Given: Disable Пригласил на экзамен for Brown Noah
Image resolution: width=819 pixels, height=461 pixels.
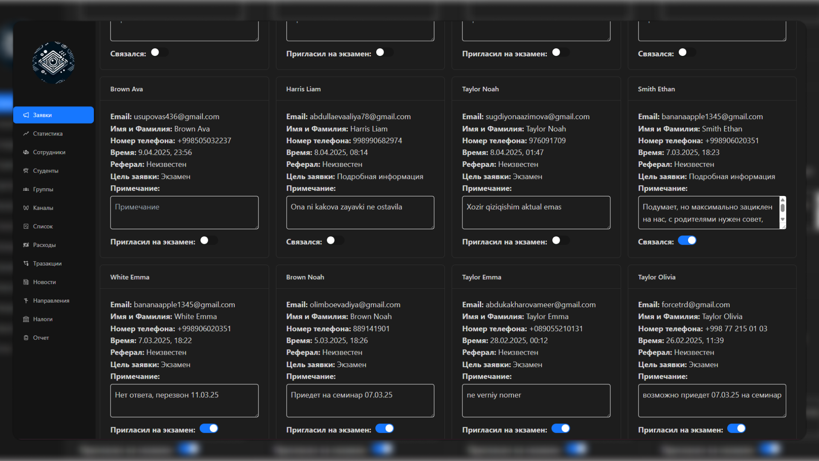Looking at the screenshot, I should (x=384, y=429).
